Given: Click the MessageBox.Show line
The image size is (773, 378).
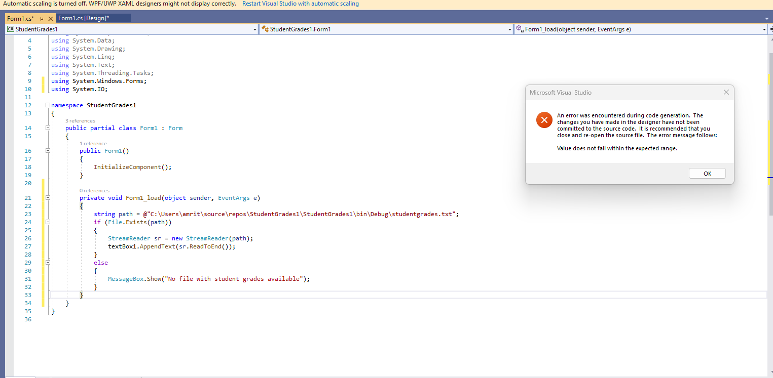Looking at the screenshot, I should pyautogui.click(x=209, y=279).
